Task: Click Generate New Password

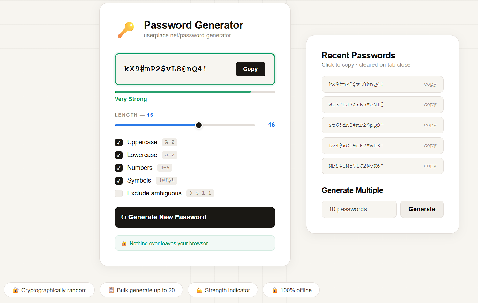Action: (x=195, y=217)
